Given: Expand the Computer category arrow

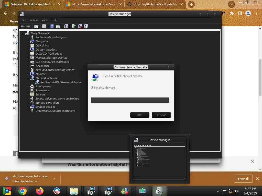Looking at the screenshot, I should [x=27, y=41].
